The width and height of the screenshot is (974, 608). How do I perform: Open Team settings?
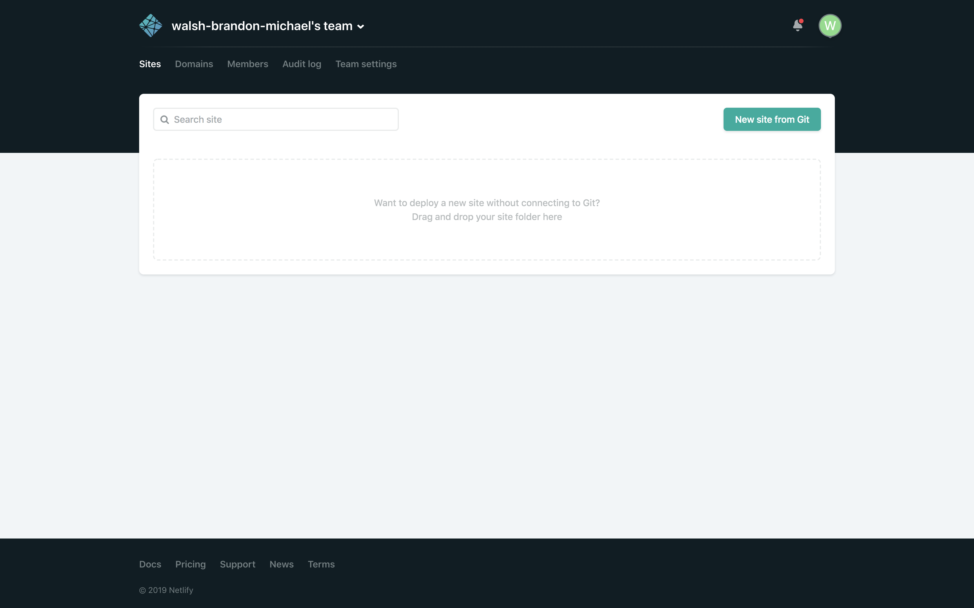(x=366, y=63)
